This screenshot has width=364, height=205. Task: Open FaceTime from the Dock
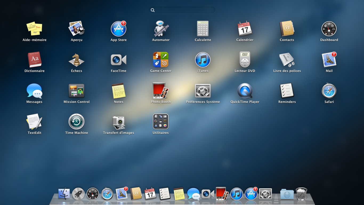(208, 194)
